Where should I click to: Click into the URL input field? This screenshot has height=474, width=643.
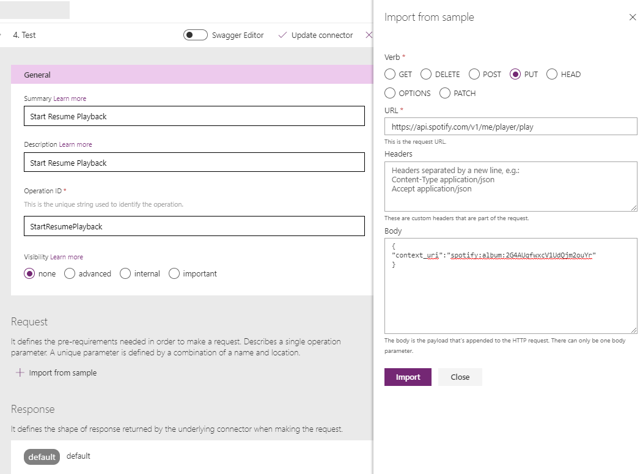coord(510,127)
